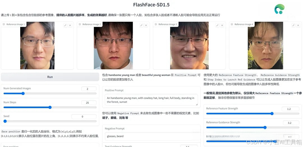Click the edit pencil icon on Reference Image 3
Screen dimensions: 303x147
tap(217, 25)
